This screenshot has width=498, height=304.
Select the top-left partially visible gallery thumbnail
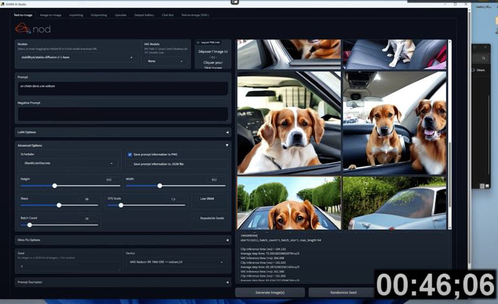[x=289, y=54]
